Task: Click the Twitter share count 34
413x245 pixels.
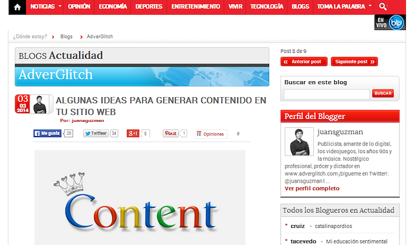Action: [x=114, y=133]
